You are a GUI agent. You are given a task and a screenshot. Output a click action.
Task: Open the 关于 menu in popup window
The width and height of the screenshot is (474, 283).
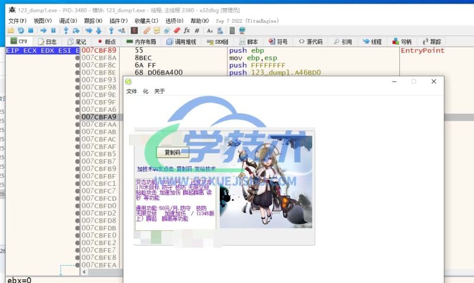tap(159, 91)
